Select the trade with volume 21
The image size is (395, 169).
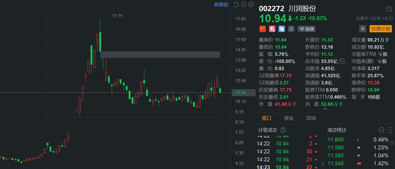288,159
